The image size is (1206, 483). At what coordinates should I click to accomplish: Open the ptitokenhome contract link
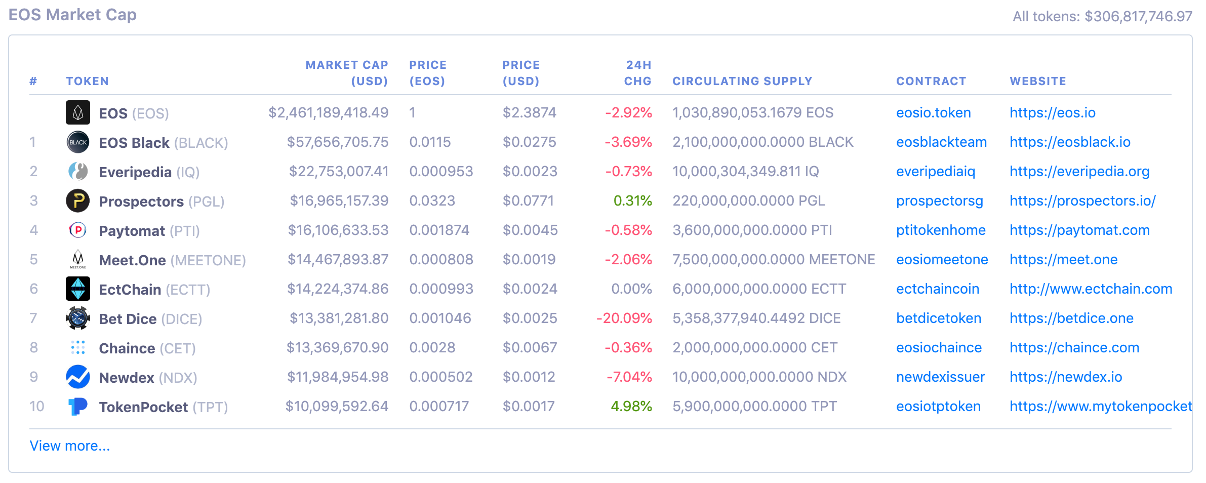pos(941,230)
